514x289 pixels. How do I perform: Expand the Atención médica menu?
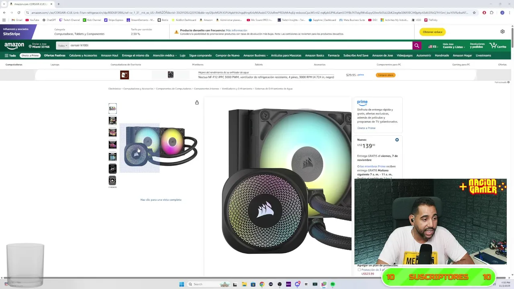coord(164,55)
